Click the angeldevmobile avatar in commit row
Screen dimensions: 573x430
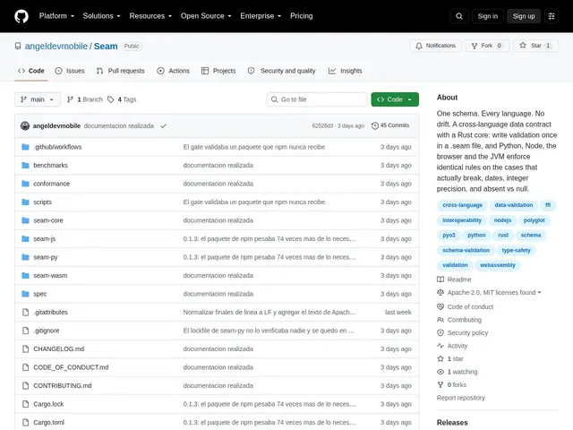(25, 125)
